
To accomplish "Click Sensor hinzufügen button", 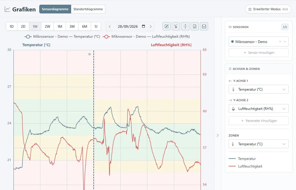I will pyautogui.click(x=259, y=53).
